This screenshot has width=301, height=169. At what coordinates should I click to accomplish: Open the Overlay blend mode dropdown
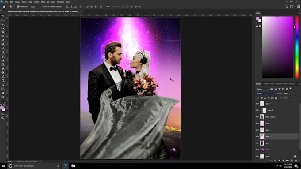click(266, 94)
